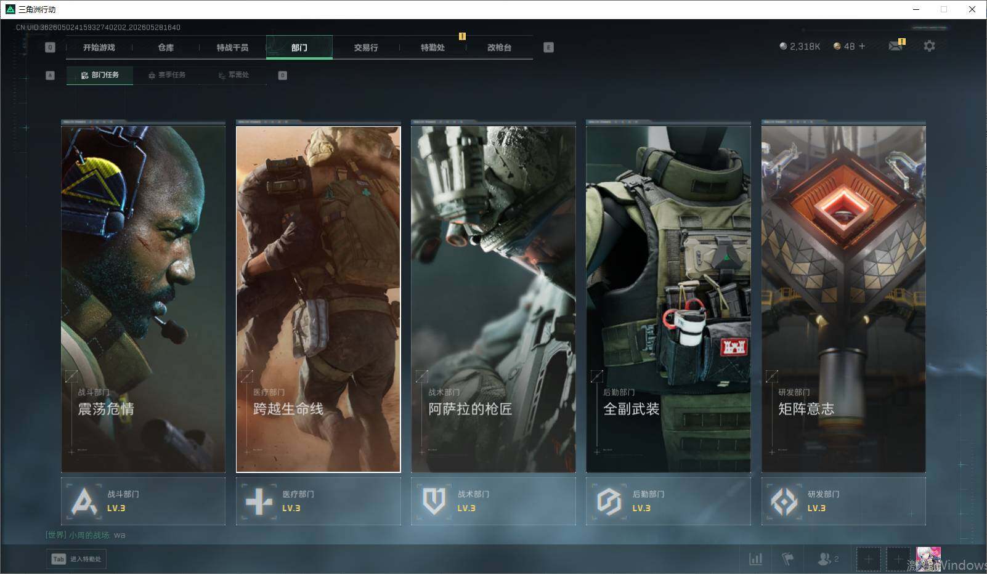Click the expand corner icon on 跨越生命线 card
Image resolution: width=987 pixels, height=574 pixels.
click(x=246, y=376)
